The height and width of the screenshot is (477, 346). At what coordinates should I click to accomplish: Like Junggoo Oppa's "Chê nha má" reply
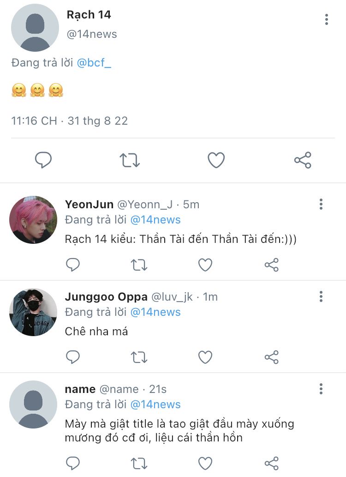point(205,357)
